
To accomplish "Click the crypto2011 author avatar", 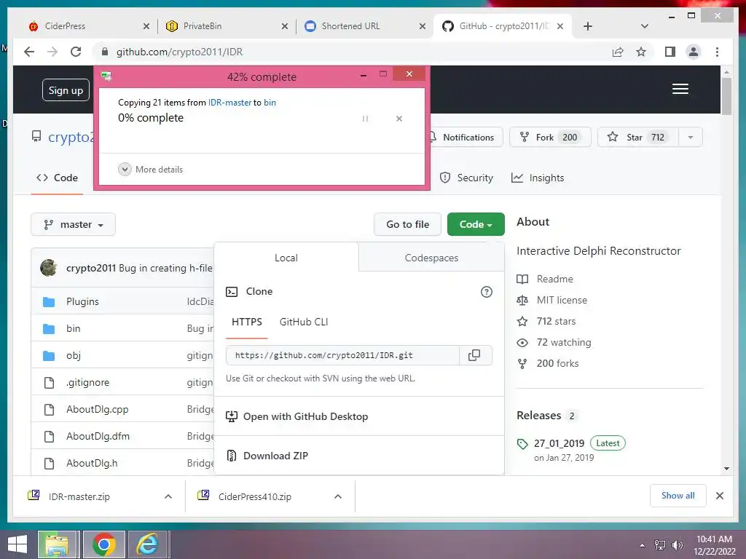I will point(49,268).
